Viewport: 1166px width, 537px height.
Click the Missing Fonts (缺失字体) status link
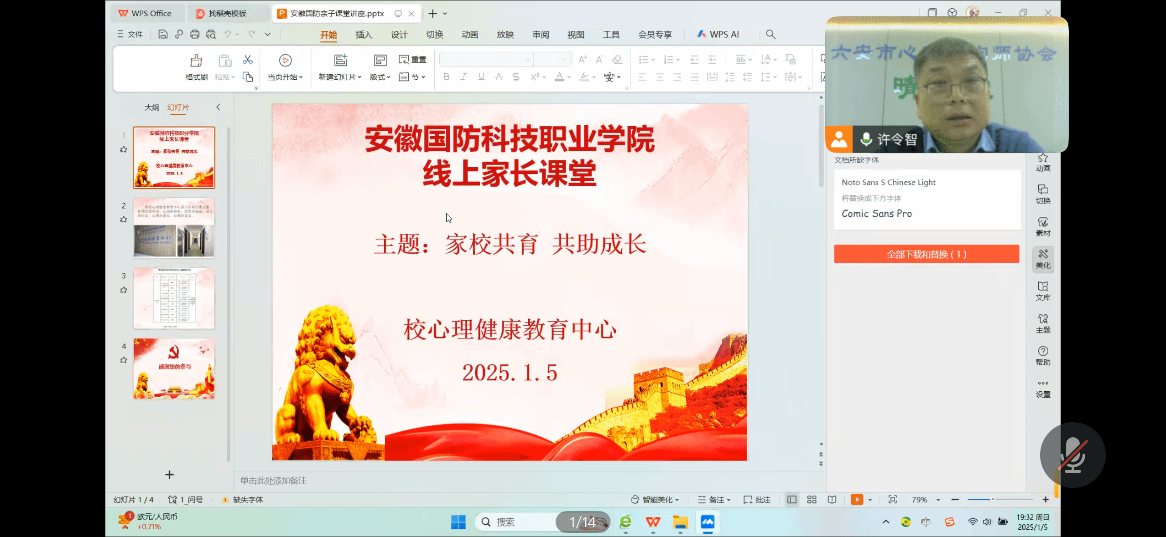pos(248,500)
